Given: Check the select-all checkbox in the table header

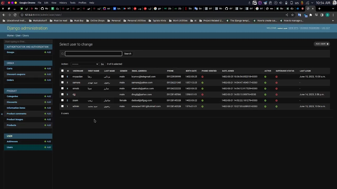Looking at the screenshot, I should (62, 71).
